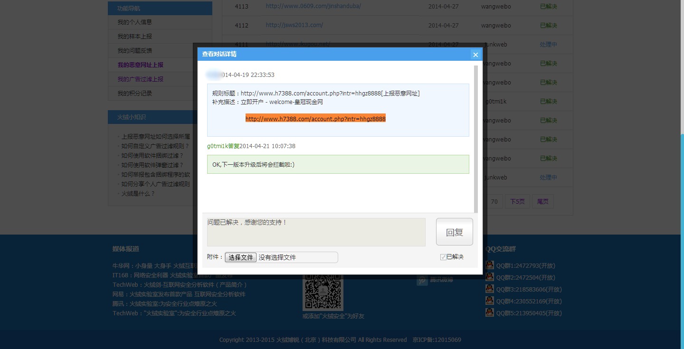Go to 我的积分记录 in sidebar
The width and height of the screenshot is (684, 349).
(135, 94)
